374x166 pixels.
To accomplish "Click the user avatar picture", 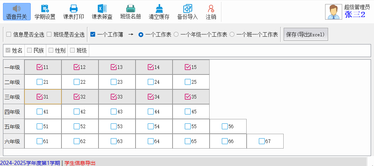I will 333,12.
